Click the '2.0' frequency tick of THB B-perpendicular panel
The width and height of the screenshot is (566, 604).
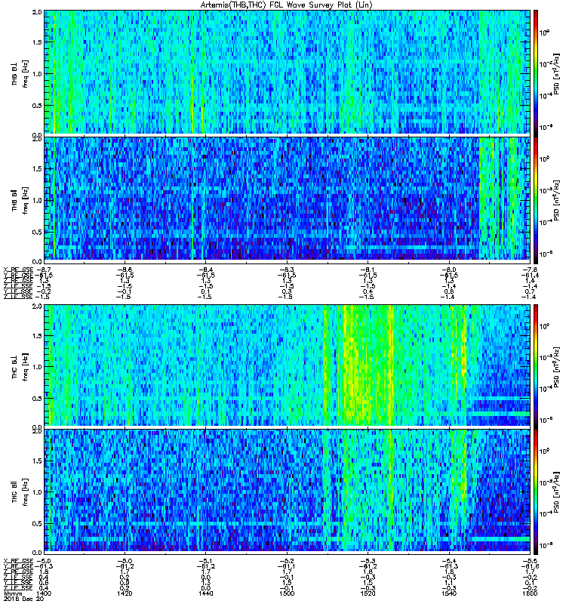37,12
